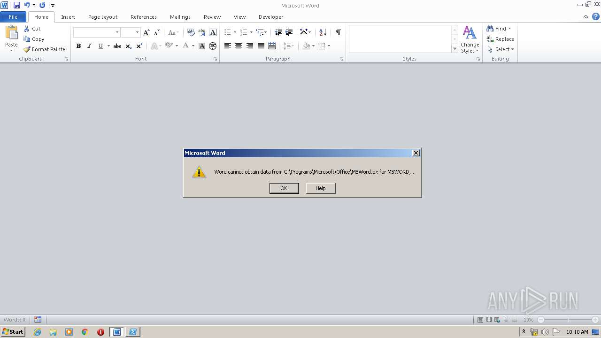Open the Select menu in Editing

click(x=501, y=49)
